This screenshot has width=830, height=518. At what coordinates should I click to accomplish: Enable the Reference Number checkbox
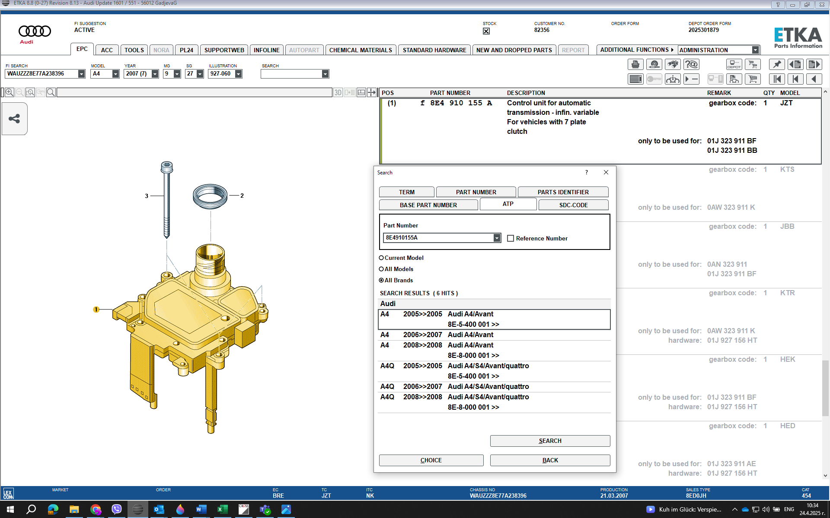[511, 238]
